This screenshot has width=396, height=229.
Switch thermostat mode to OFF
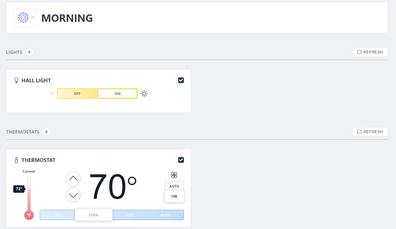pyautogui.click(x=58, y=215)
